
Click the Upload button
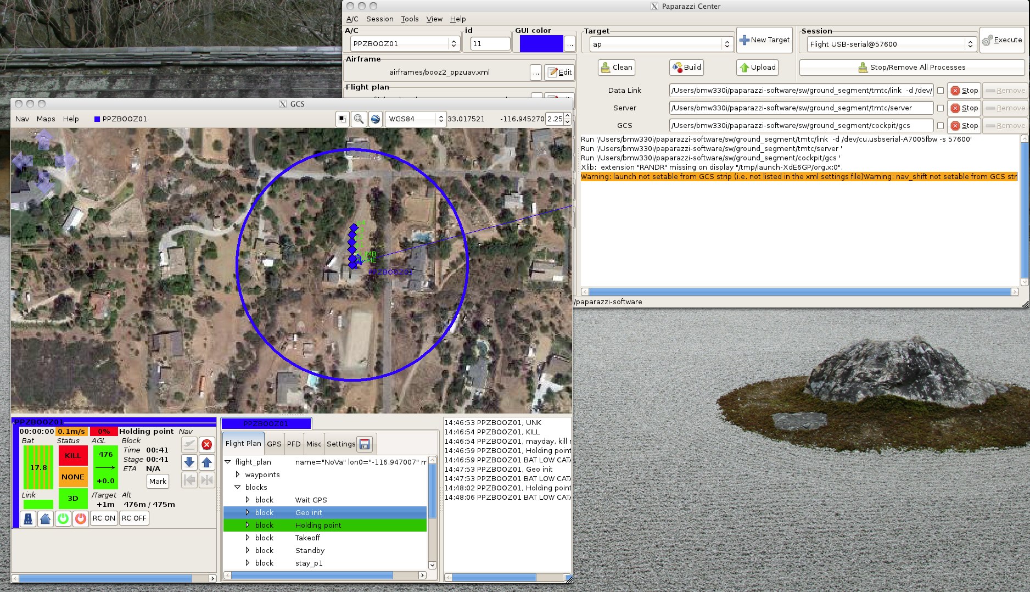click(758, 68)
